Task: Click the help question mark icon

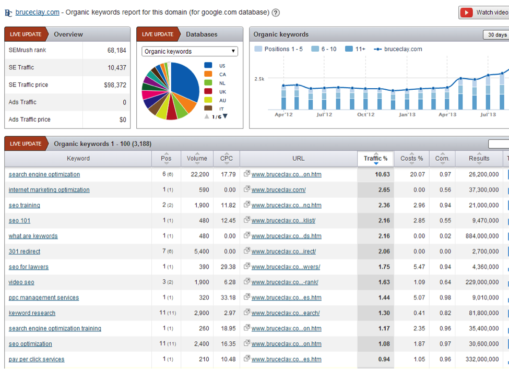Action: pos(276,13)
